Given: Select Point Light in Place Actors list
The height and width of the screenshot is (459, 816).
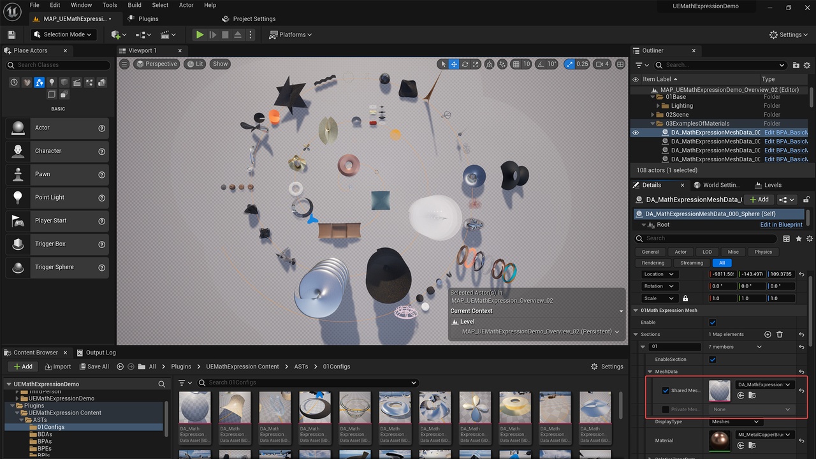Looking at the screenshot, I should pyautogui.click(x=57, y=198).
